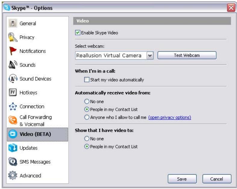
Task: Select No one for receiving video
Action: click(87, 101)
